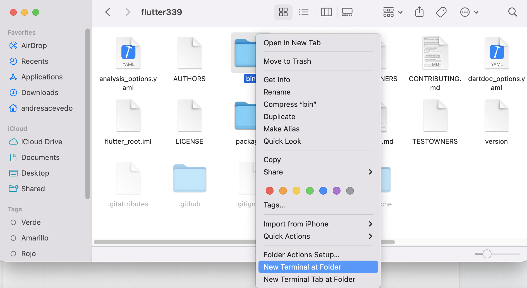Open the Group By dropdown in toolbar
Image resolution: width=527 pixels, height=288 pixels.
[393, 12]
